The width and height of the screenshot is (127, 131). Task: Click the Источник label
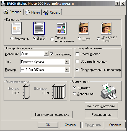12,54
